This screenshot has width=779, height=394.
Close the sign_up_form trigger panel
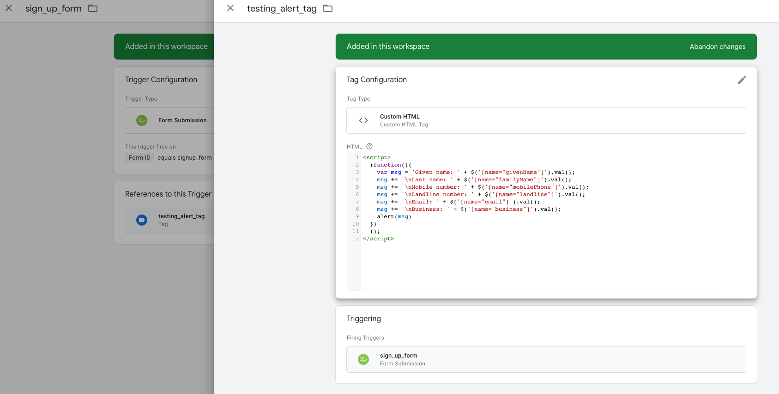(9, 8)
